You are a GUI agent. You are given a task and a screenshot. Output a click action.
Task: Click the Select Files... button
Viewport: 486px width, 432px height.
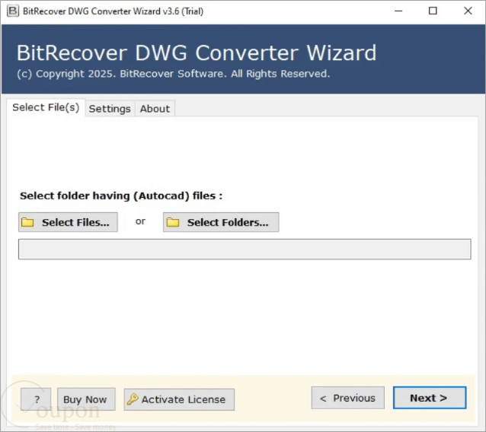pyautogui.click(x=68, y=222)
